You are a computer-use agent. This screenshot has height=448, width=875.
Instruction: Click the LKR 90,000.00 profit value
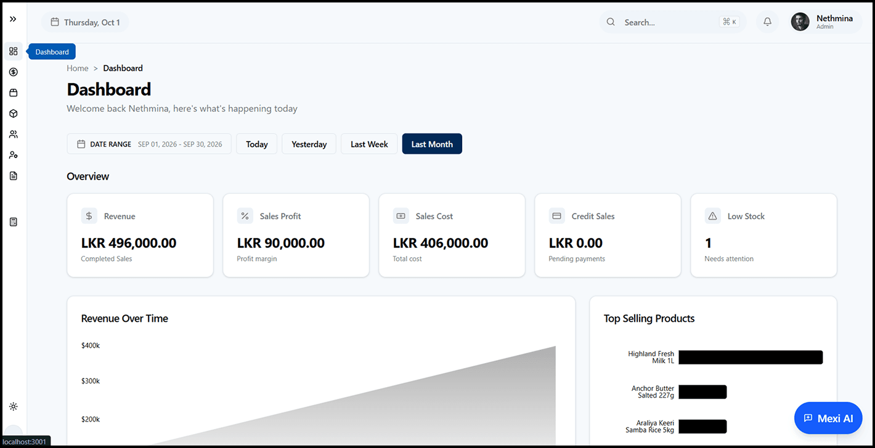click(281, 243)
